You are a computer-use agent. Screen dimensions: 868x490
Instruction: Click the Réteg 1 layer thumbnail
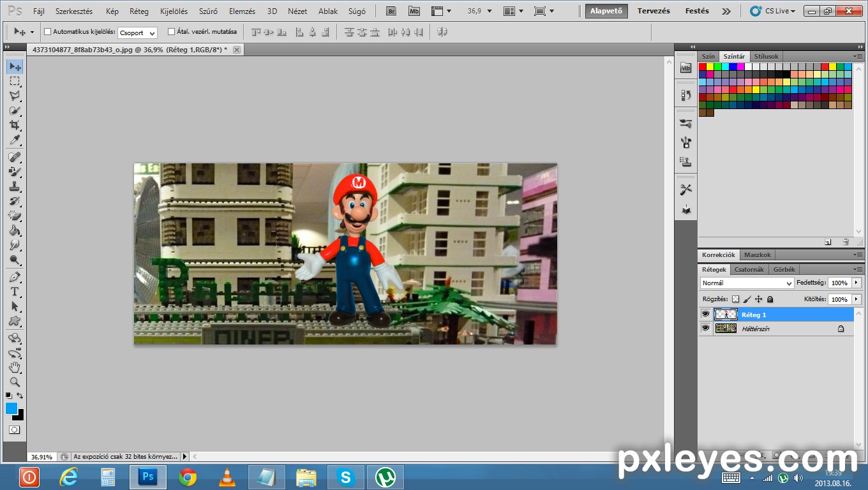tap(726, 314)
